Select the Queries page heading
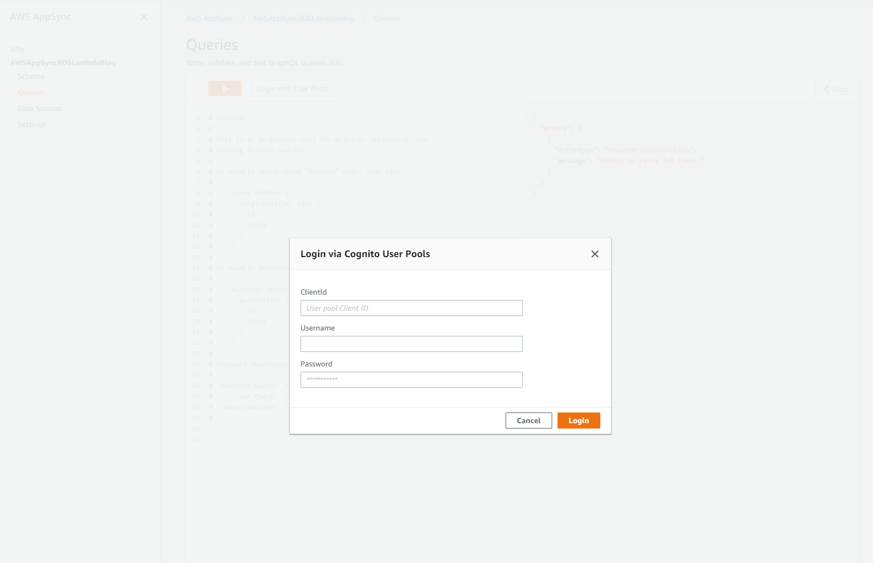The image size is (873, 563). pyautogui.click(x=212, y=45)
